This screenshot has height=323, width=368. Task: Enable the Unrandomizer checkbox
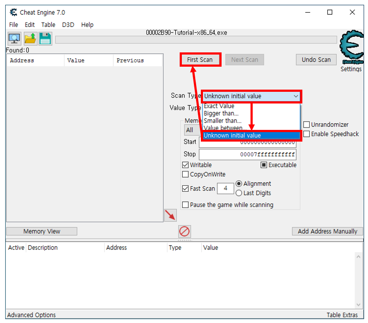pos(307,124)
